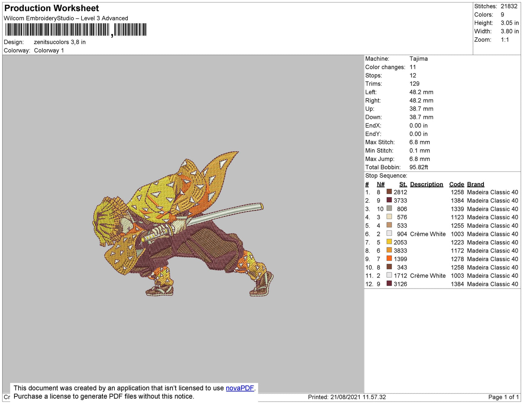
Task: Click Min Stitch value '0.1 mm'
Action: coord(419,150)
